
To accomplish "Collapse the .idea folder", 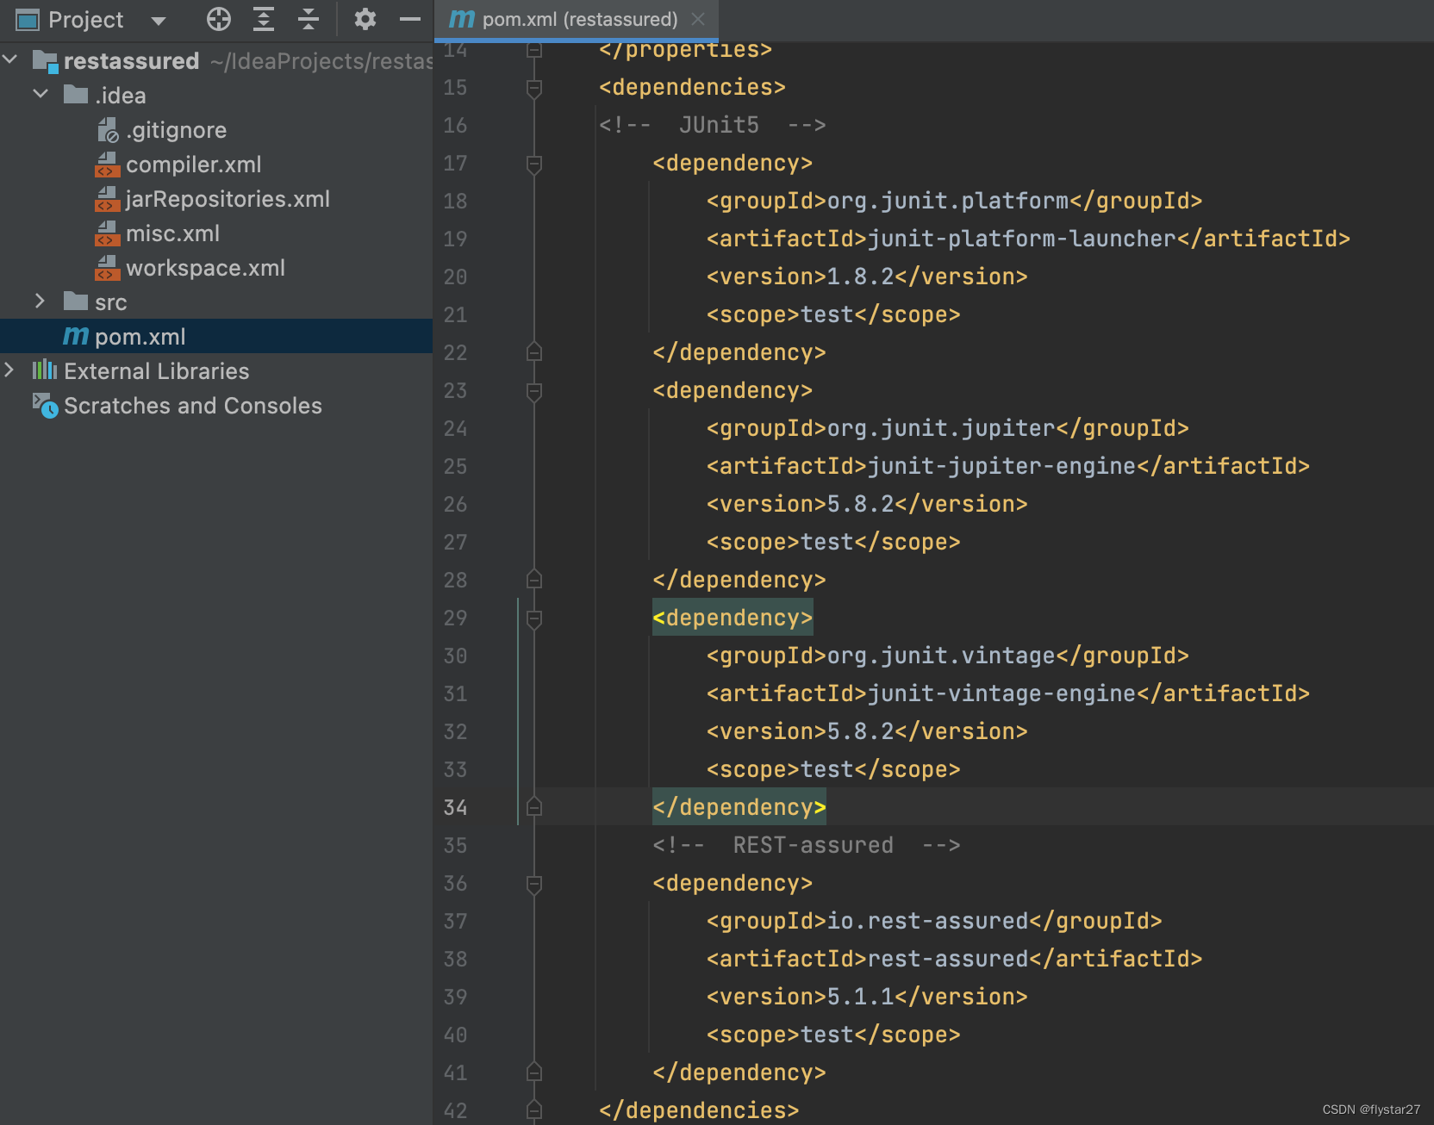I will tap(41, 93).
